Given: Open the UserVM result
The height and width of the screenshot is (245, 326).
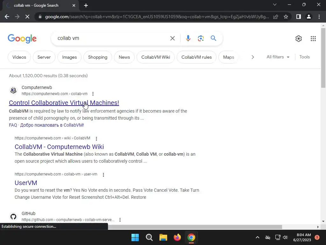Looking at the screenshot, I should [x=26, y=183].
